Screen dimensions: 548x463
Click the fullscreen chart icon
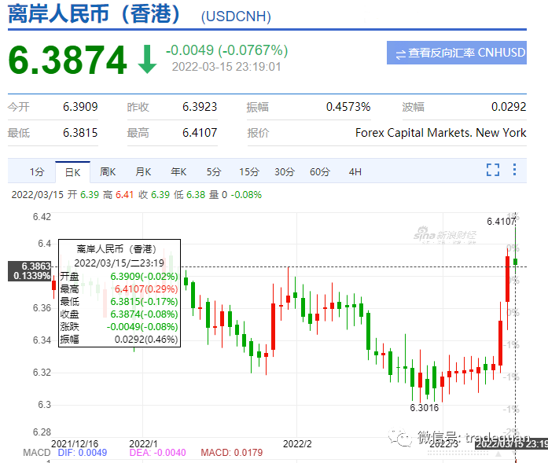tap(493, 170)
